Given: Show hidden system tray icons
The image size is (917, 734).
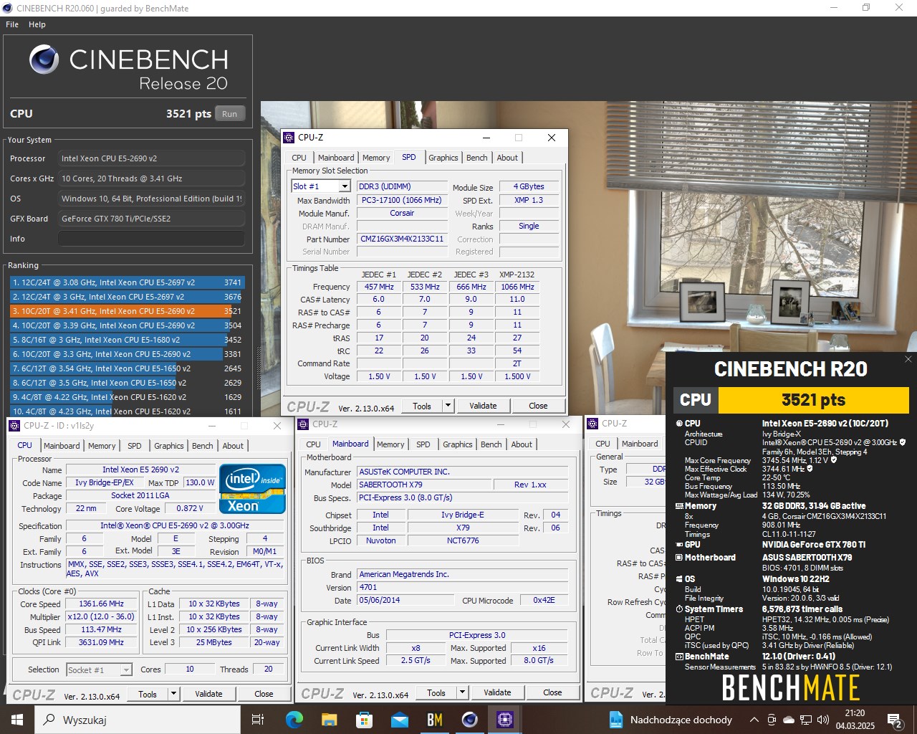Looking at the screenshot, I should [754, 720].
